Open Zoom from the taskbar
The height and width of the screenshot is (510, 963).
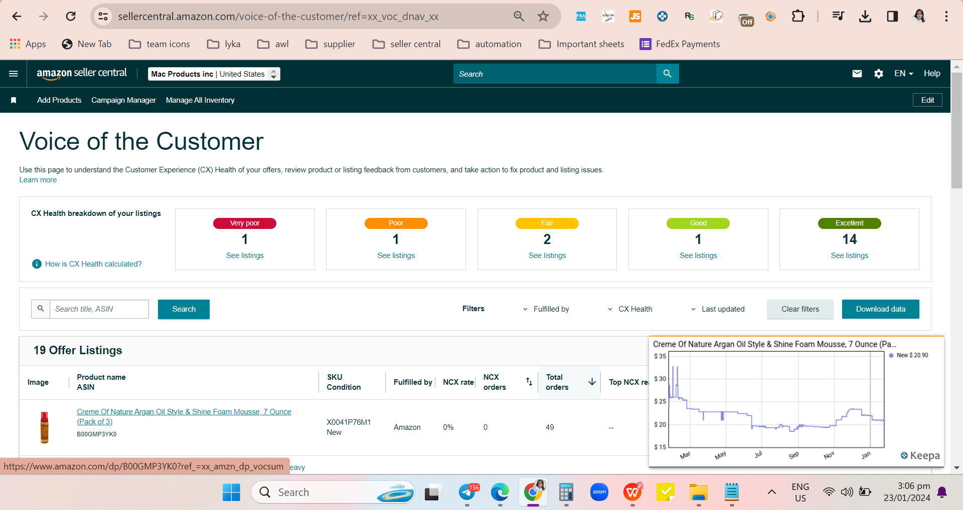click(599, 492)
